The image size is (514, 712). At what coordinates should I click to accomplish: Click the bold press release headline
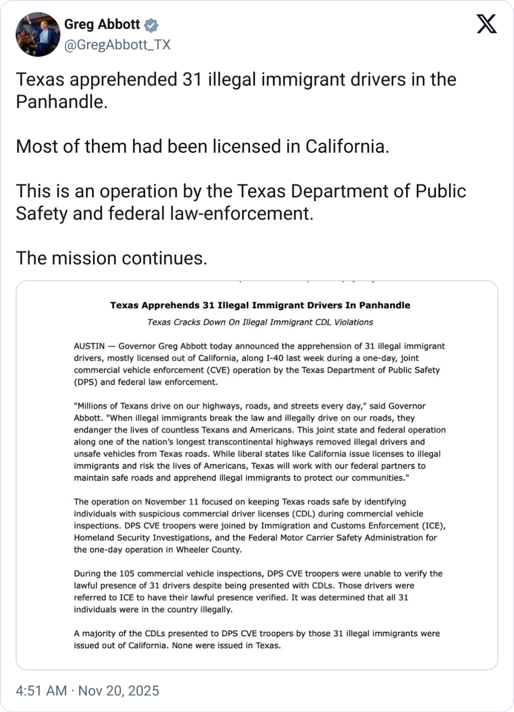(260, 305)
